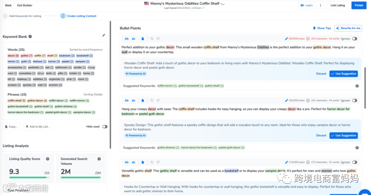Use the Spooky Design suggestion
This screenshot has width=371, height=195.
pyautogui.click(x=344, y=136)
